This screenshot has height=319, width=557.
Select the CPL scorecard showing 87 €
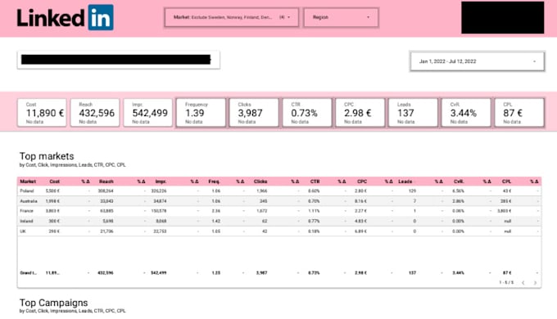pyautogui.click(x=519, y=113)
